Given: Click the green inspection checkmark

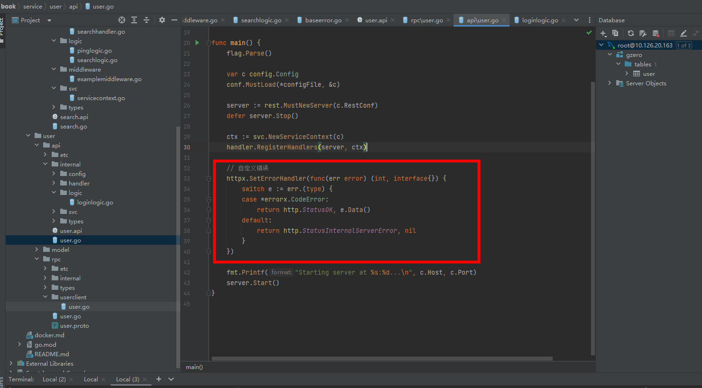Looking at the screenshot, I should point(589,33).
